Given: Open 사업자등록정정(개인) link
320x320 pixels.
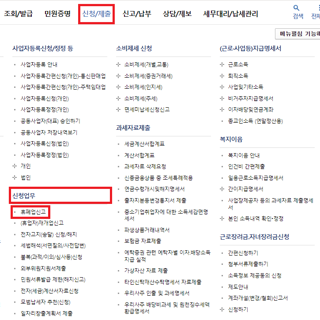Looking at the screenshot, I should click(x=45, y=110).
